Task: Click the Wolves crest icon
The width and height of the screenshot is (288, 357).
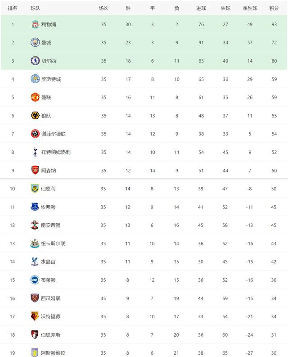Action: coord(35,116)
